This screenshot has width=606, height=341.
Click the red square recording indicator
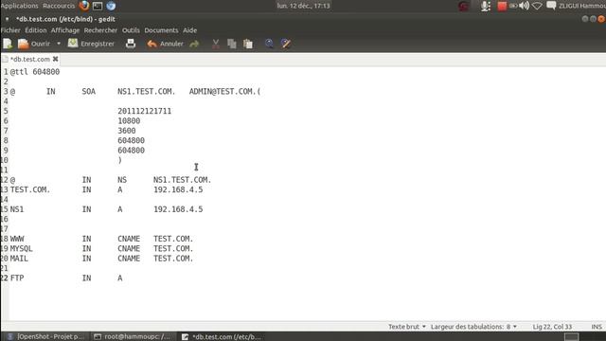coord(502,6)
